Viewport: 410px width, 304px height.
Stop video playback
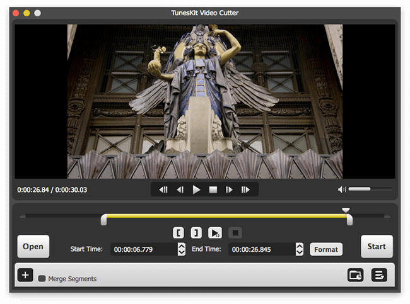point(213,189)
